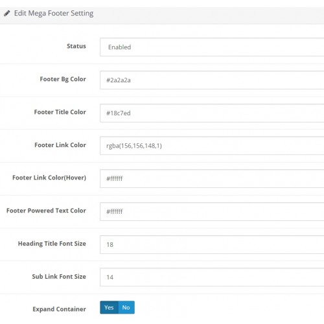This screenshot has width=324, height=324.
Task: Focus the Footer Bg Color field
Action: pos(212,80)
